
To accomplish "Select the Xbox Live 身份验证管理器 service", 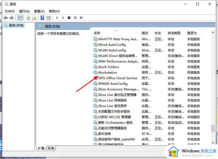I will click(146, 95).
